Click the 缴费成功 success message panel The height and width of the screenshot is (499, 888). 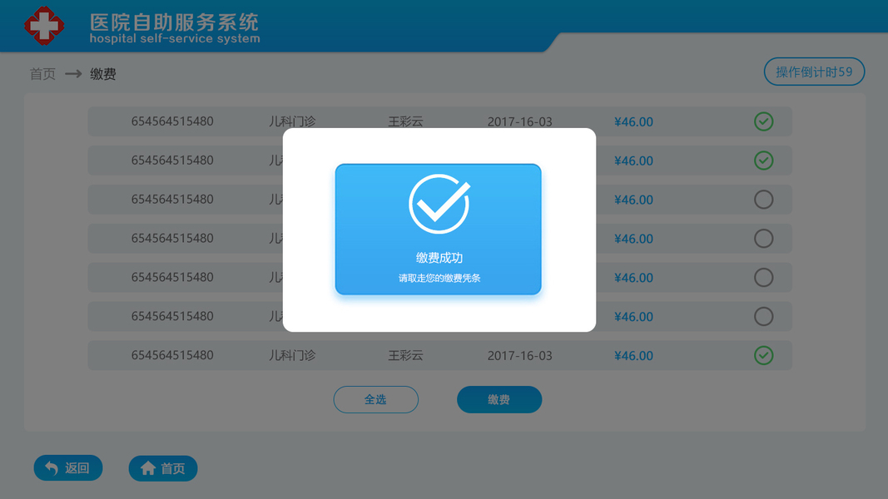[x=439, y=230]
